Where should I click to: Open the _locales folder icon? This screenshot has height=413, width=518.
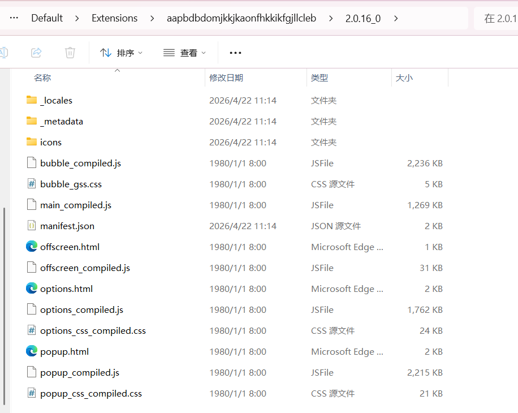(x=32, y=100)
